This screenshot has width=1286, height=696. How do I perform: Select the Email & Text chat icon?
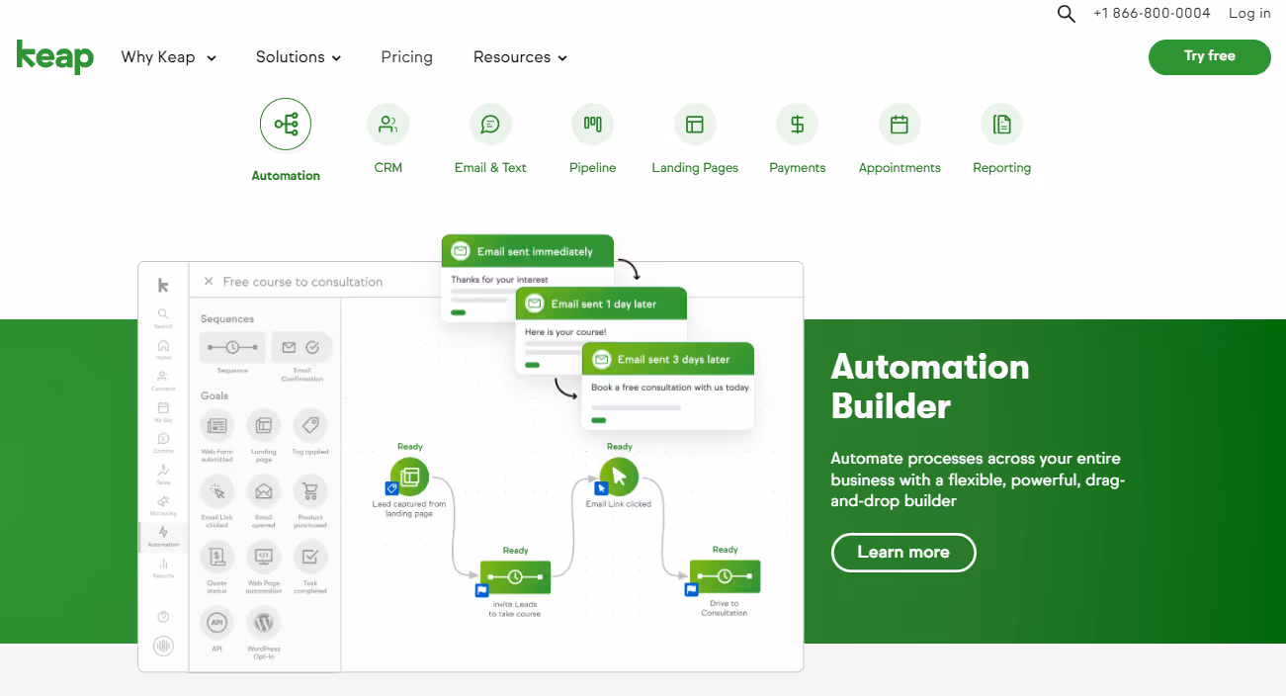point(490,125)
